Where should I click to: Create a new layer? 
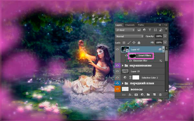[154, 95]
